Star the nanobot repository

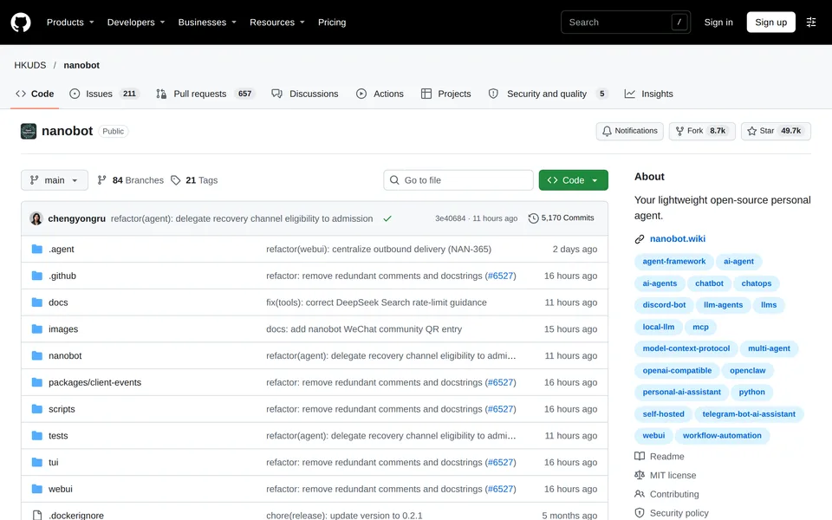(776, 131)
